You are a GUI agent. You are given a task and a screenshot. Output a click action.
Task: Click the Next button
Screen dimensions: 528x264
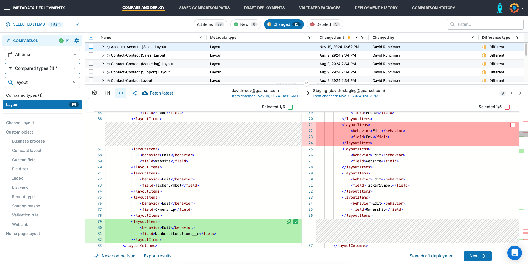point(478,256)
